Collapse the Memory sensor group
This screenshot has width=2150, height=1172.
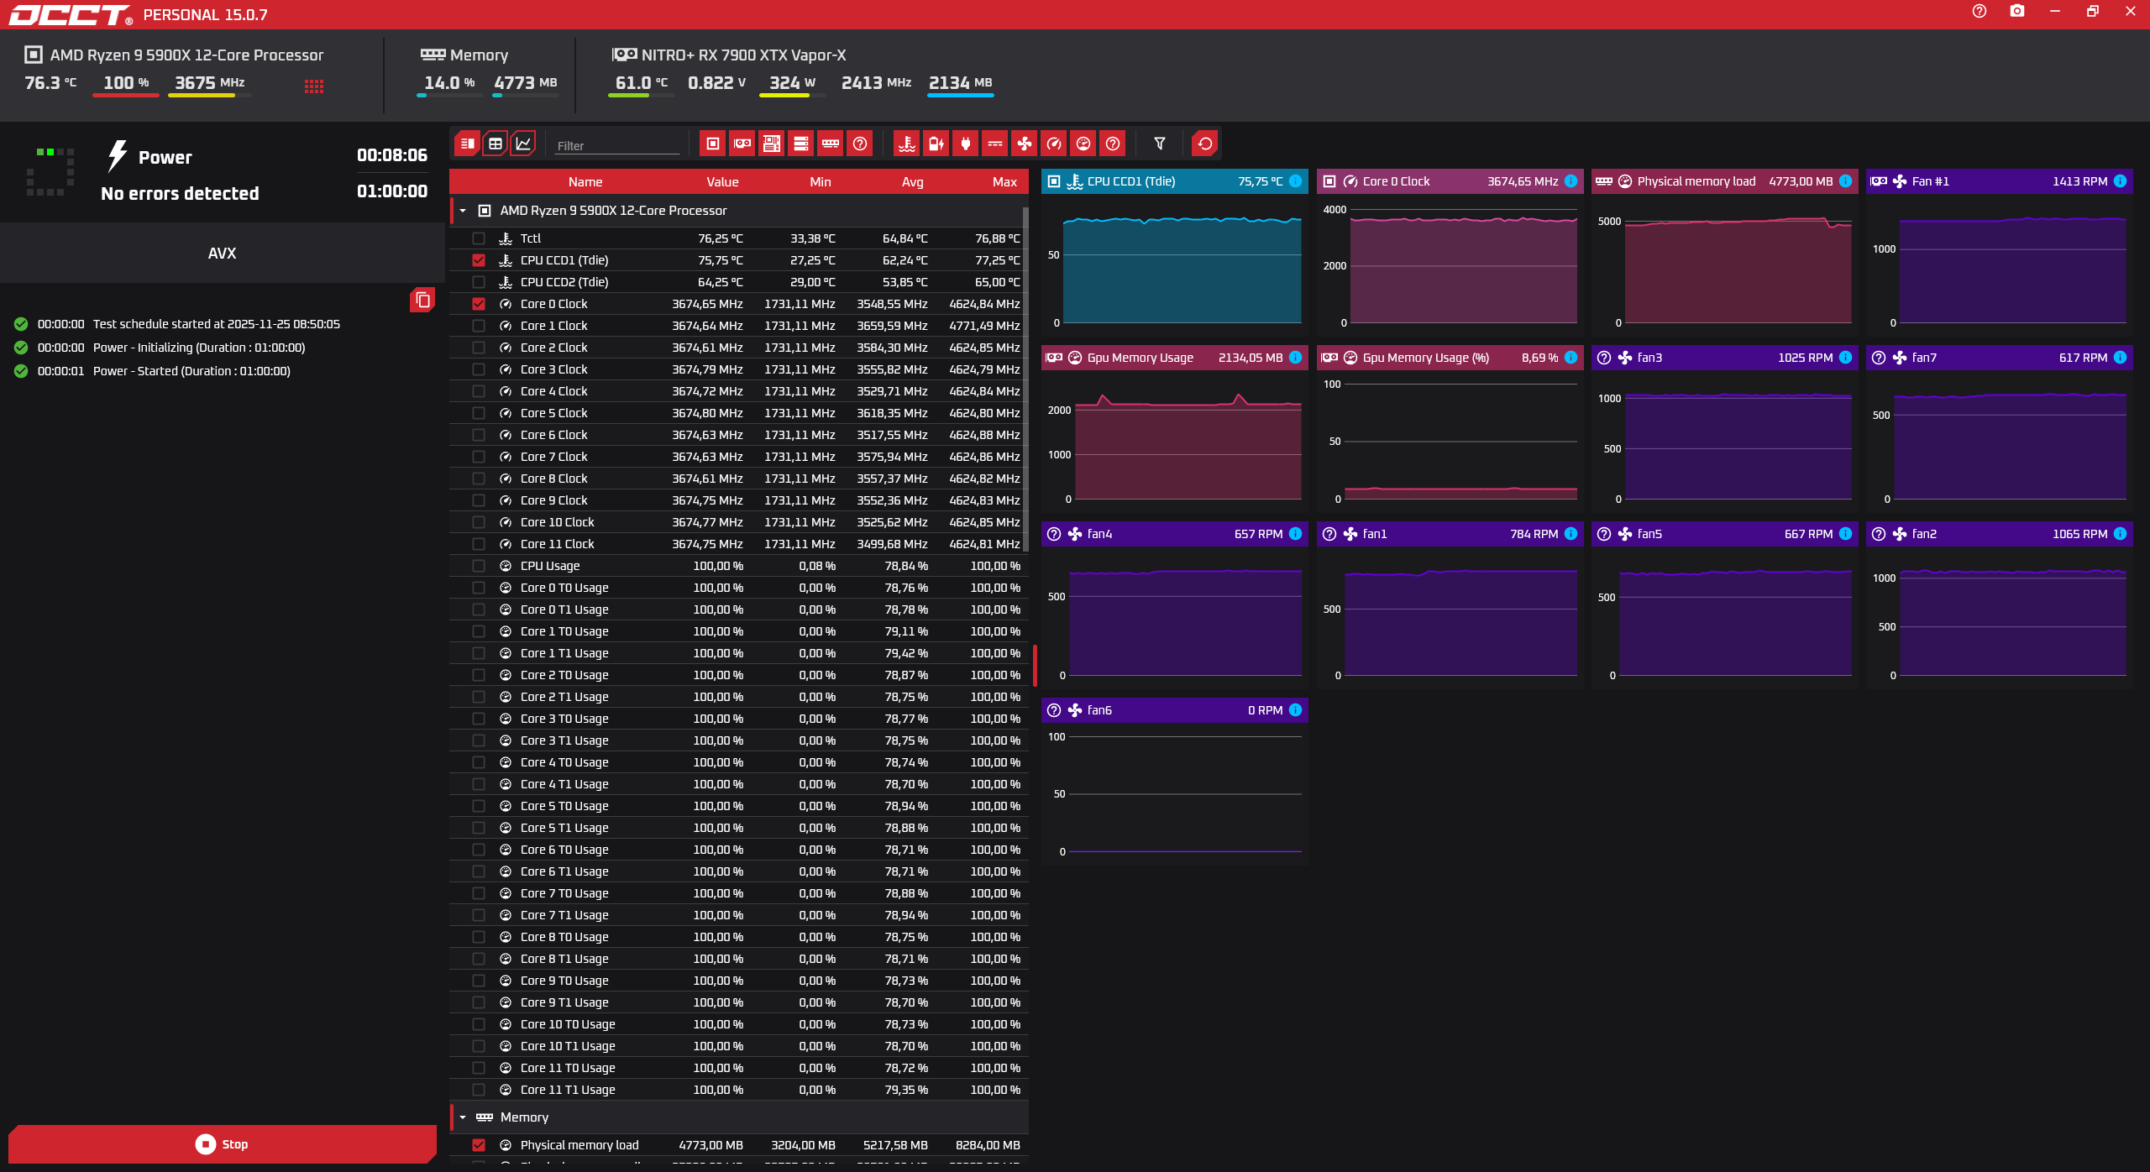pyautogui.click(x=463, y=1117)
